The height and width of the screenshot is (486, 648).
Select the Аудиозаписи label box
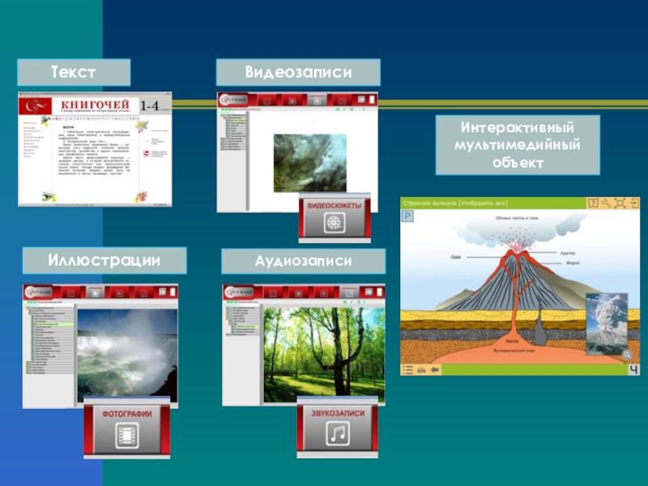click(x=303, y=261)
